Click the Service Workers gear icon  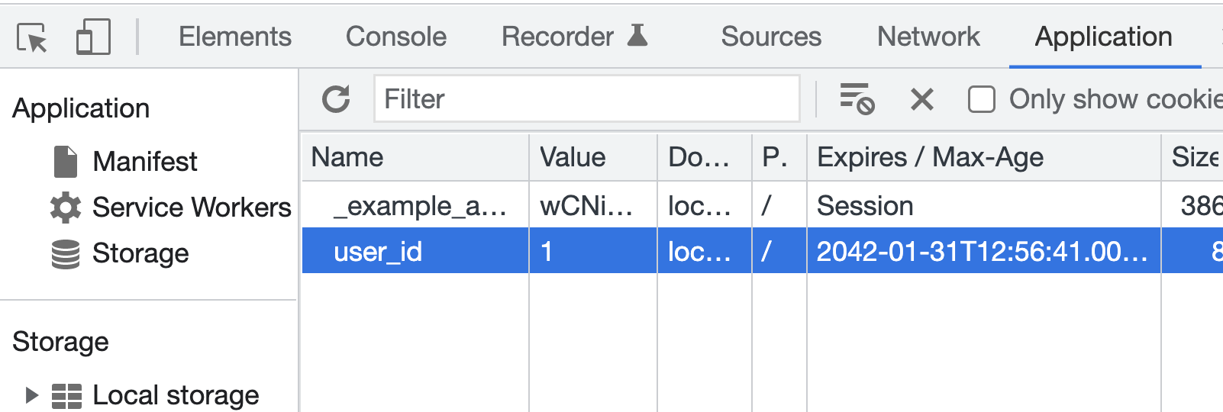(66, 208)
